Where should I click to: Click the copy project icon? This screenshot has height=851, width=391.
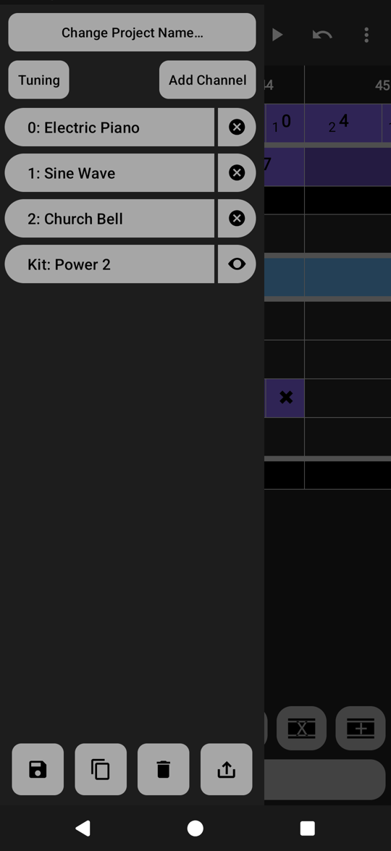(x=101, y=769)
